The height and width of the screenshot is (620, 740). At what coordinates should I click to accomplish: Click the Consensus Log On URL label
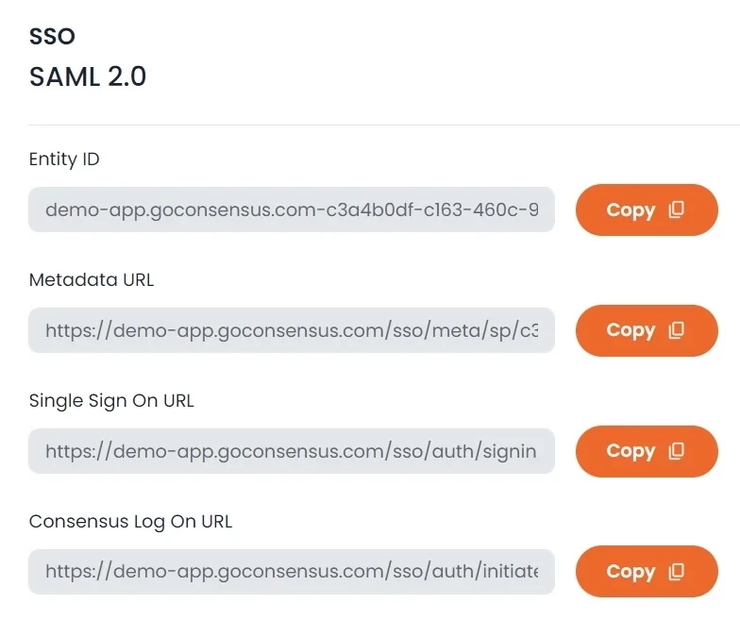(130, 522)
